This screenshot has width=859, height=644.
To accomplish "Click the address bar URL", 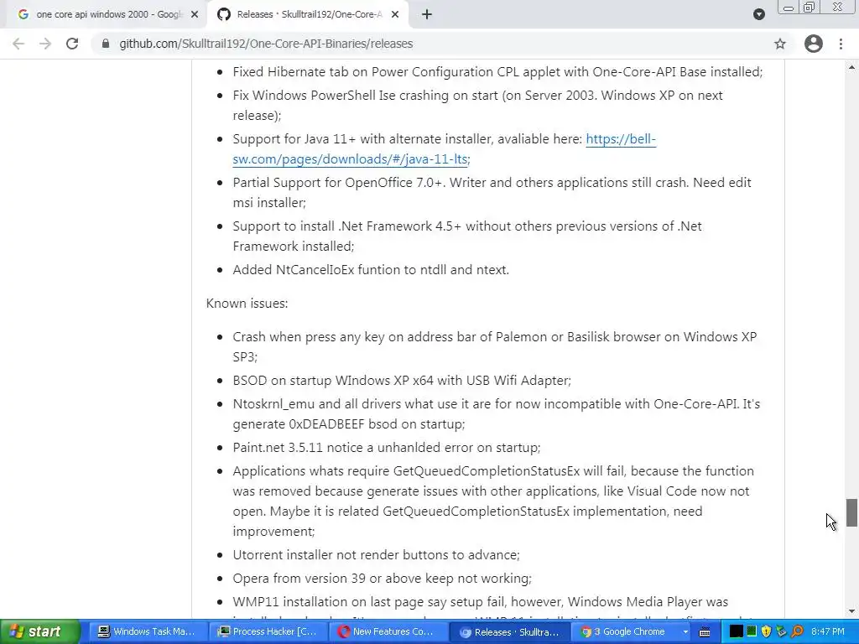I will click(266, 44).
